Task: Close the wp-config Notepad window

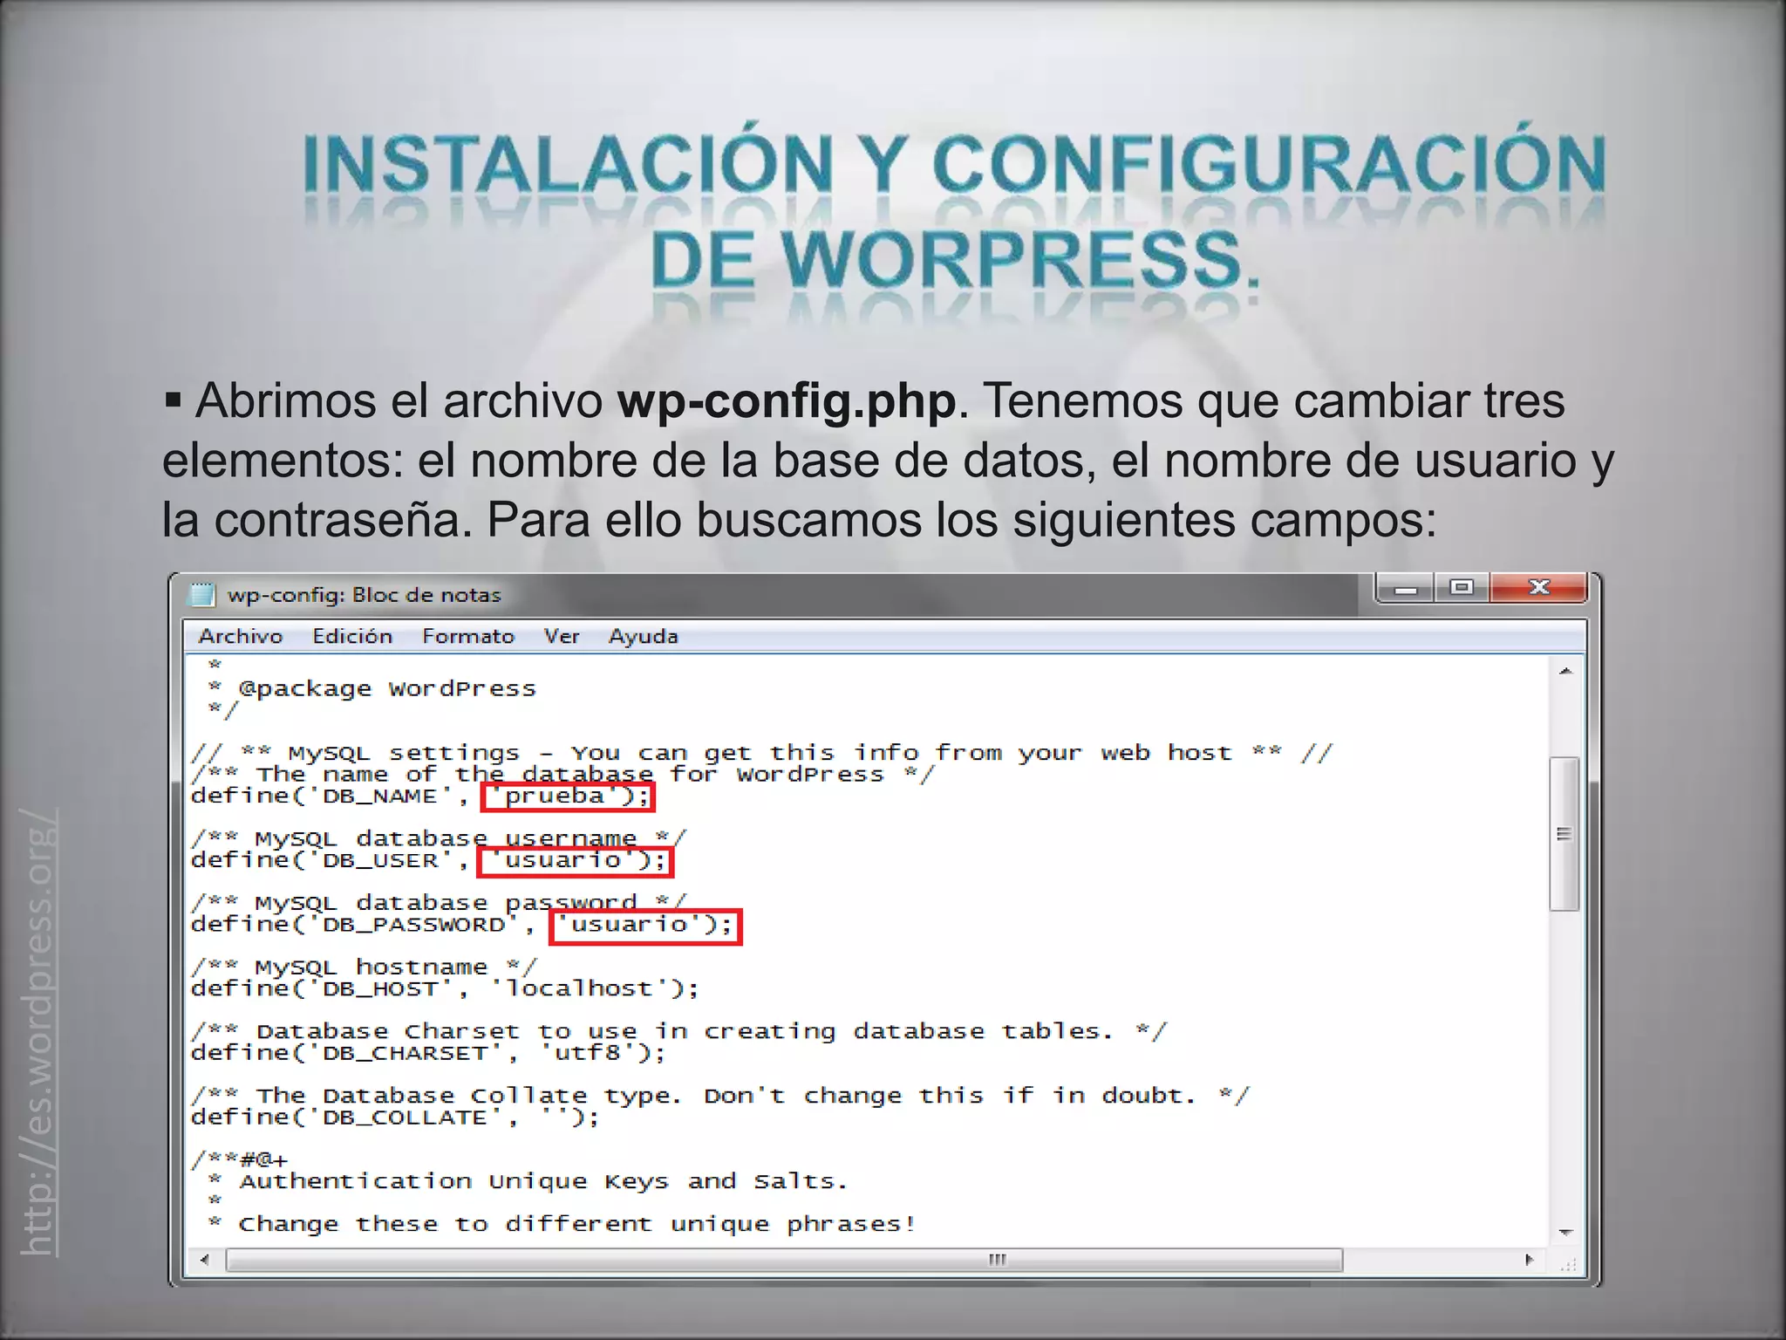Action: pos(1539,588)
